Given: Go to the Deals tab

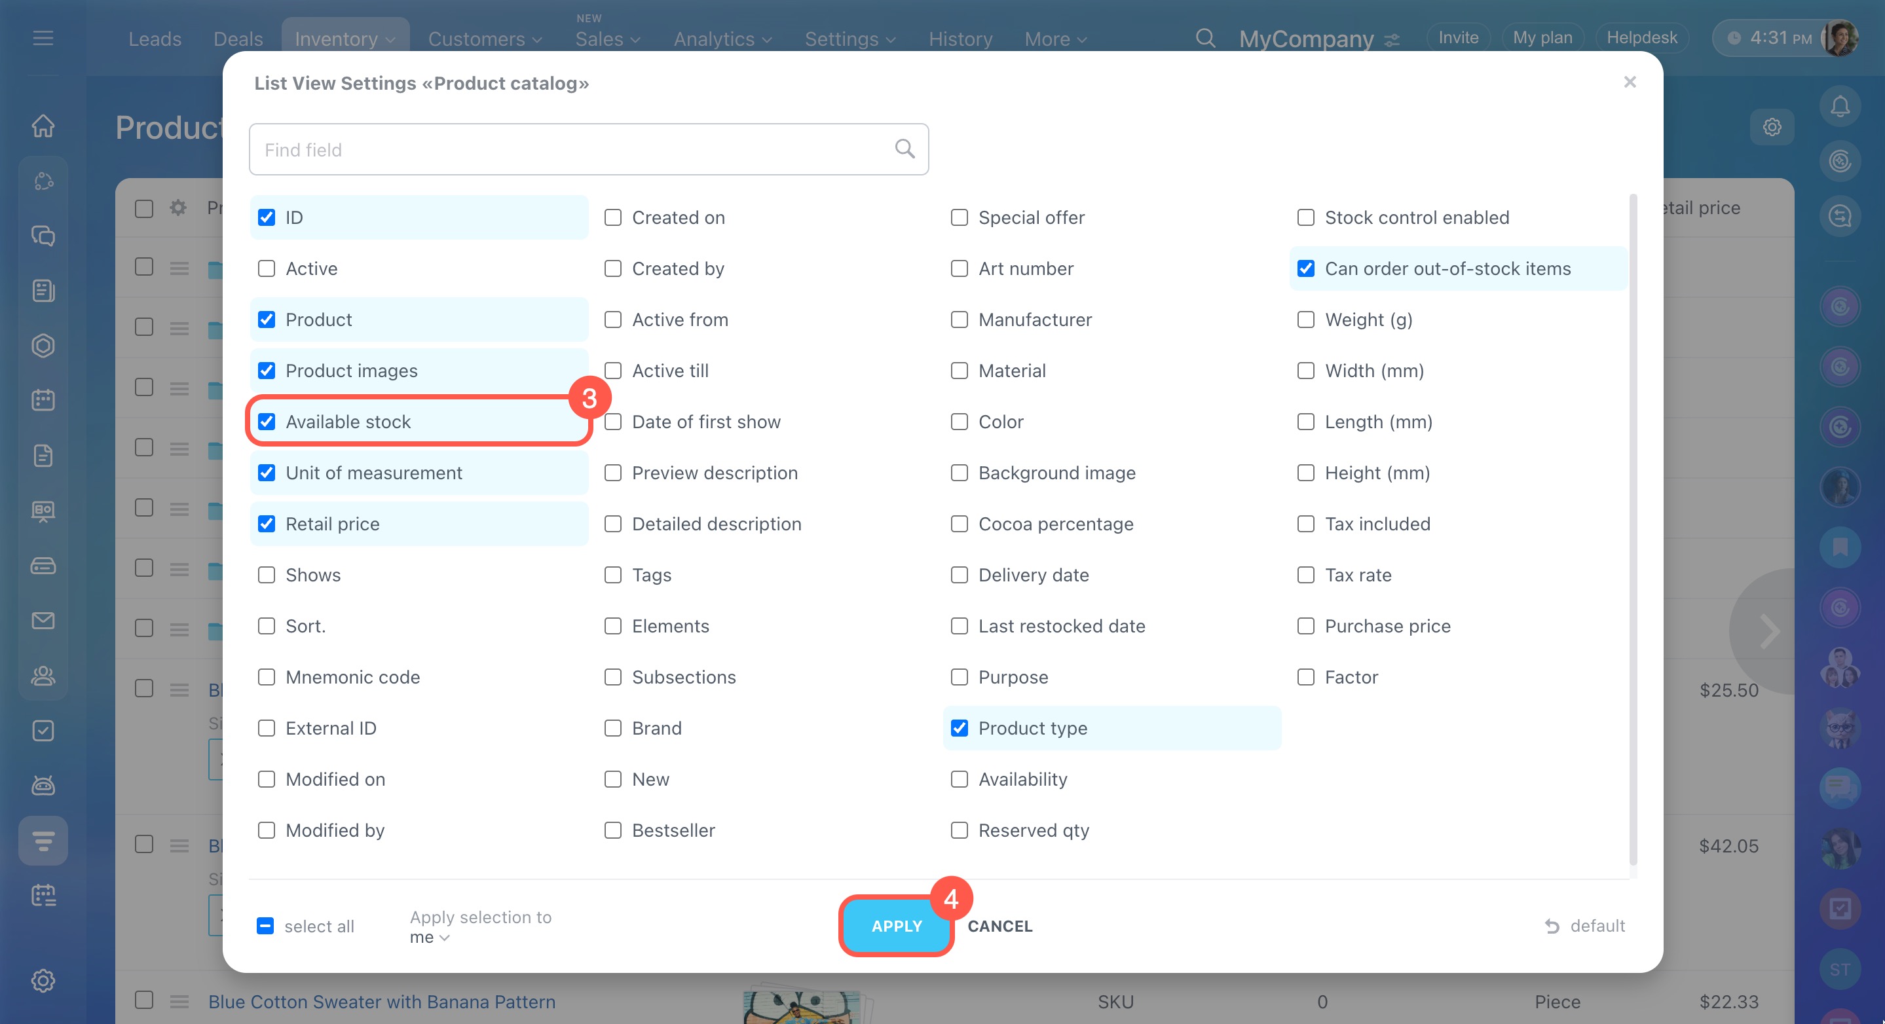Looking at the screenshot, I should pyautogui.click(x=238, y=39).
